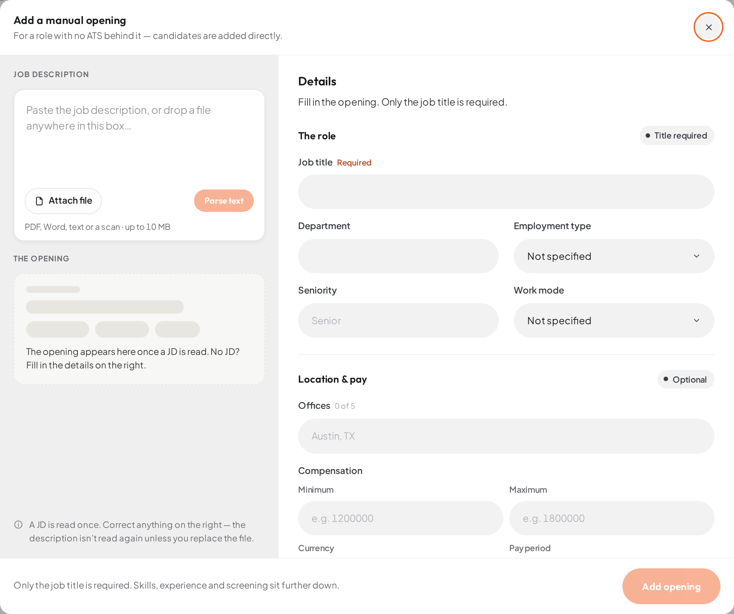Click the Title required badge
734x614 pixels.
677,136
